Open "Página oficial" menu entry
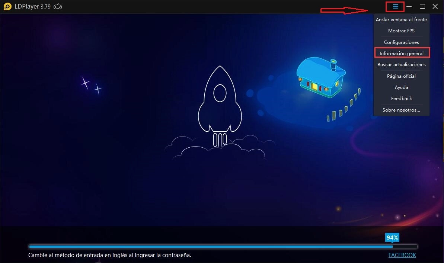444x263 pixels. 401,76
